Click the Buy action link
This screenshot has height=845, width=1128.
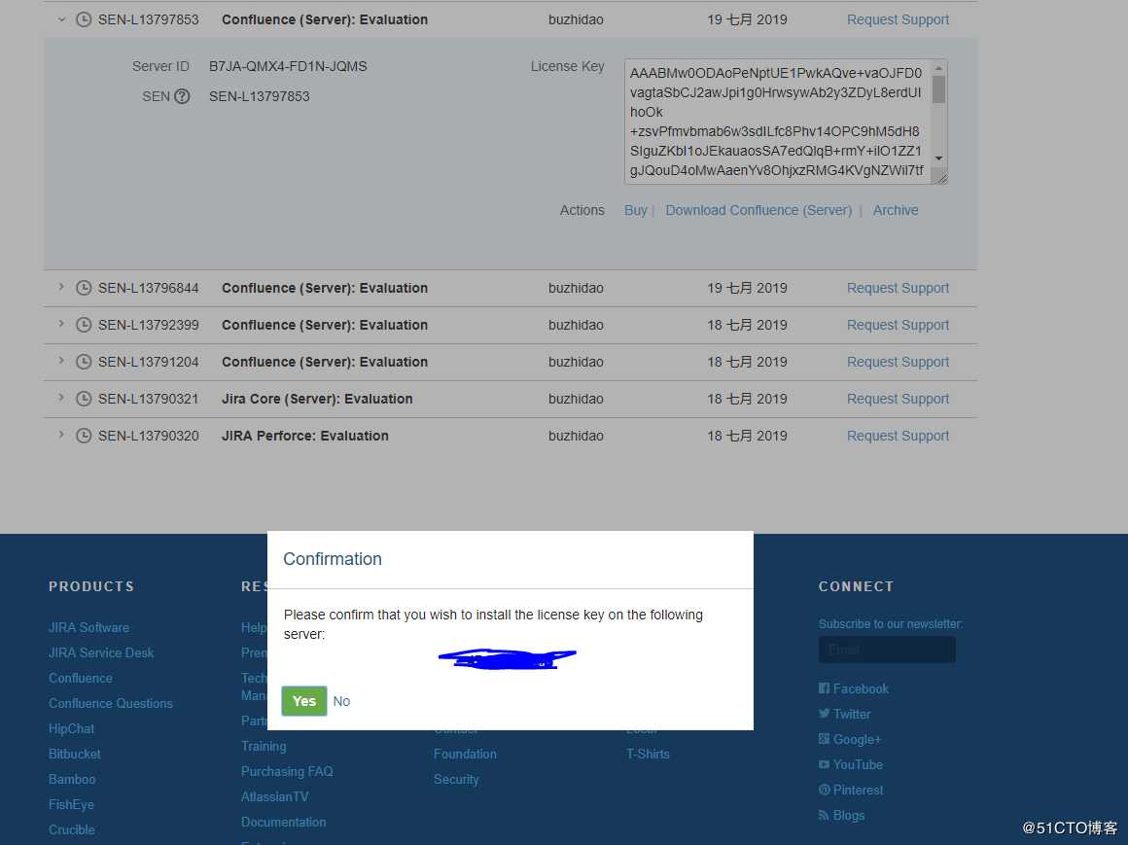tap(635, 210)
